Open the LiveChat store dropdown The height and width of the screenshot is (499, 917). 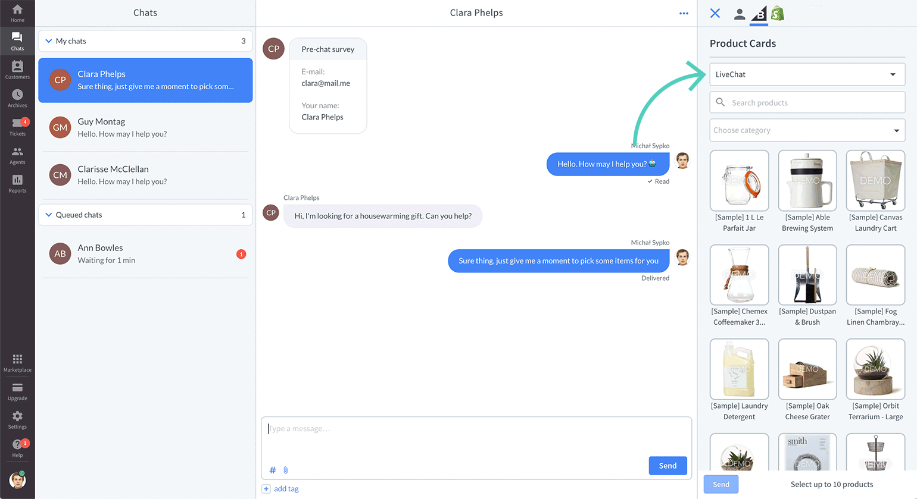coord(807,74)
